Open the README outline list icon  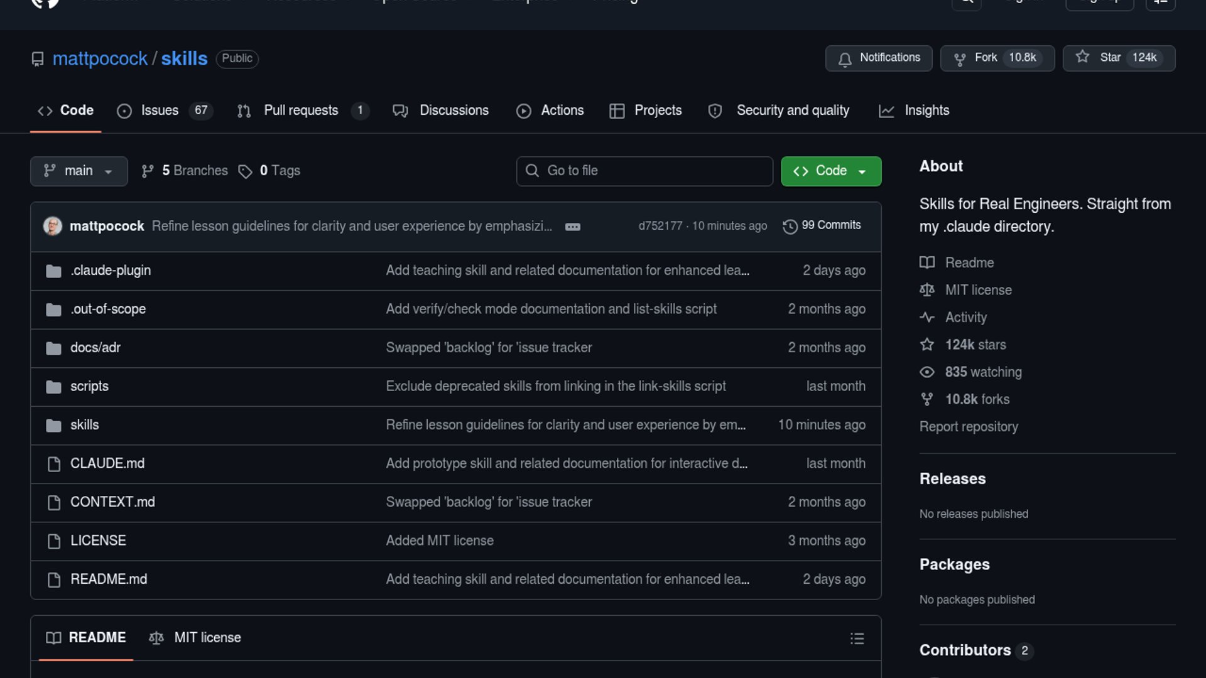tap(857, 639)
